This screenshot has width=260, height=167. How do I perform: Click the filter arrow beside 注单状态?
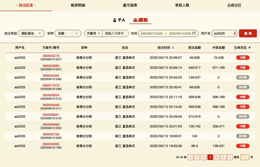249,48
